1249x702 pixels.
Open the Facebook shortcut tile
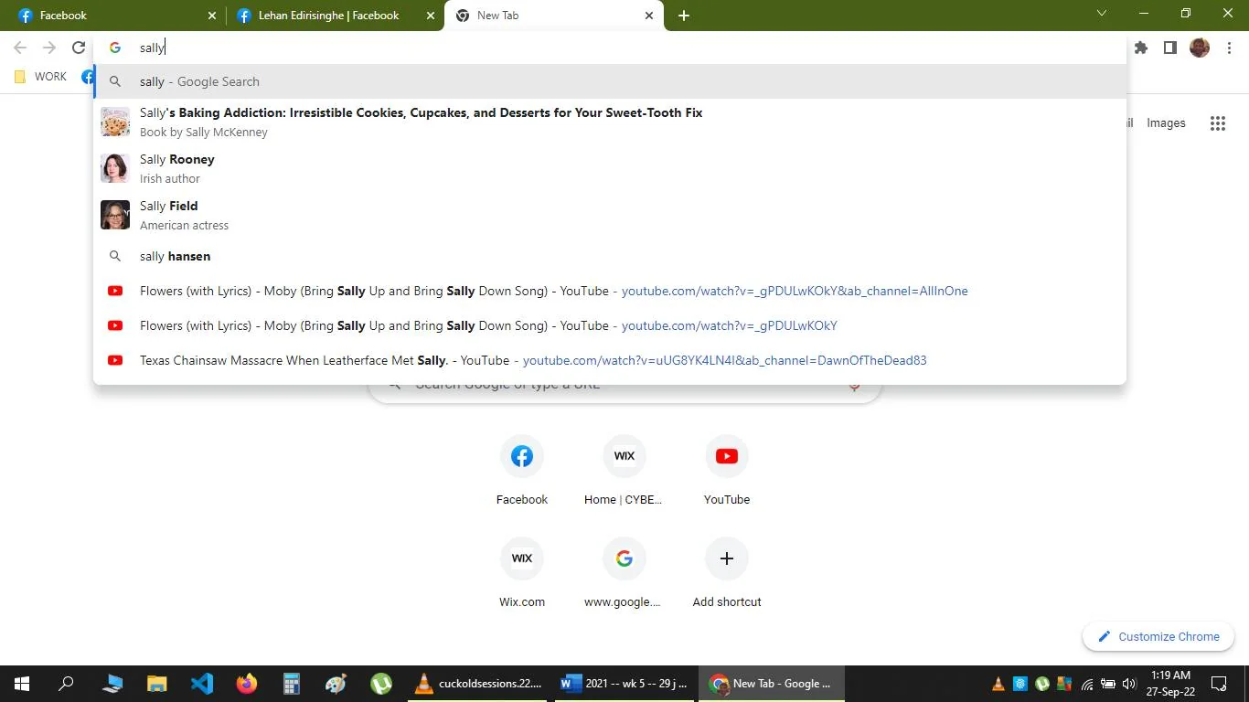coord(522,470)
